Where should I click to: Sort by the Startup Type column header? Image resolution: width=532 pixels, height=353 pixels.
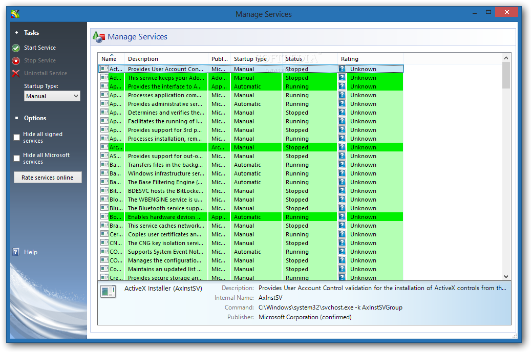[256, 59]
